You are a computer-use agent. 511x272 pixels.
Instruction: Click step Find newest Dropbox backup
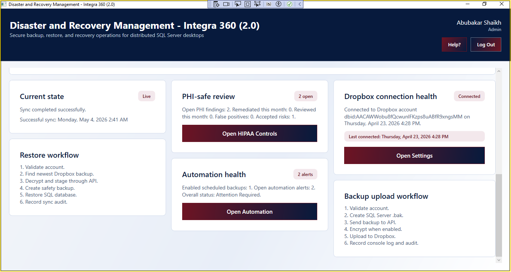(x=57, y=174)
